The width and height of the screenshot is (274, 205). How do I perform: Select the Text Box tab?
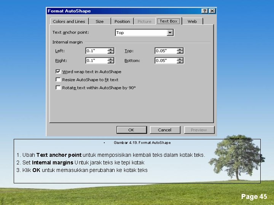point(169,21)
